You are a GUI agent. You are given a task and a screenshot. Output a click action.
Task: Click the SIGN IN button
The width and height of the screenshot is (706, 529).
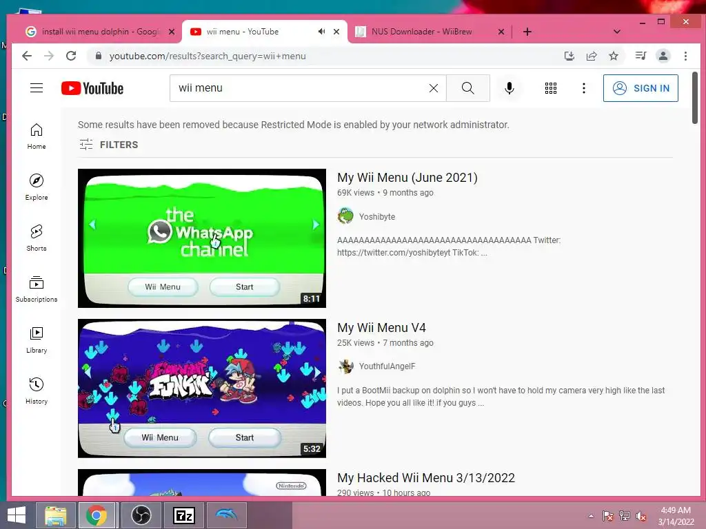point(641,88)
